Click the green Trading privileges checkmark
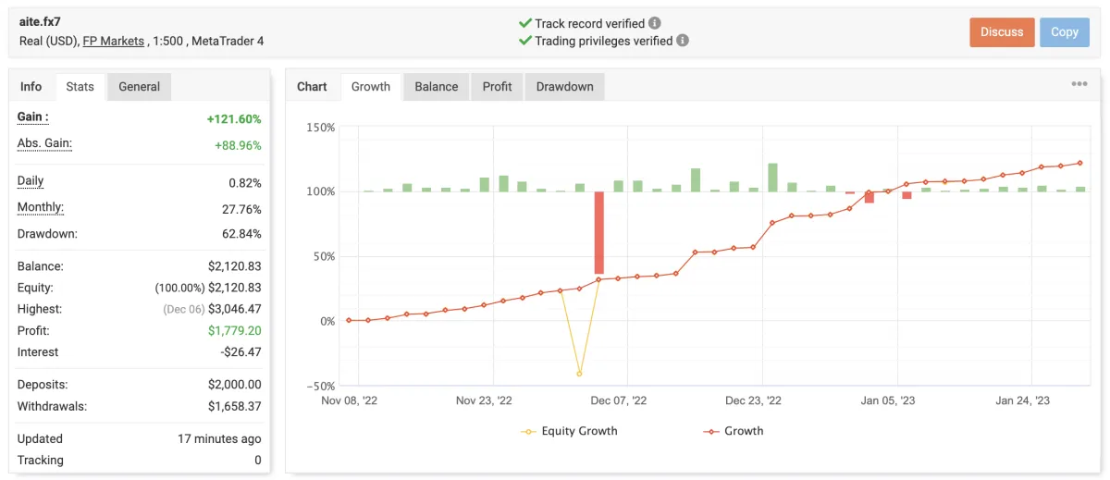 525,41
